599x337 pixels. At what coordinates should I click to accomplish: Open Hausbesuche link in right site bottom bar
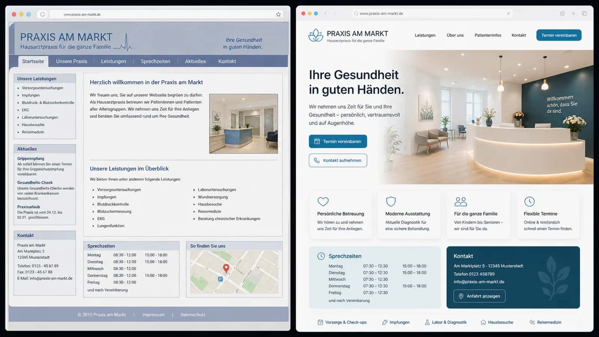[x=497, y=322]
